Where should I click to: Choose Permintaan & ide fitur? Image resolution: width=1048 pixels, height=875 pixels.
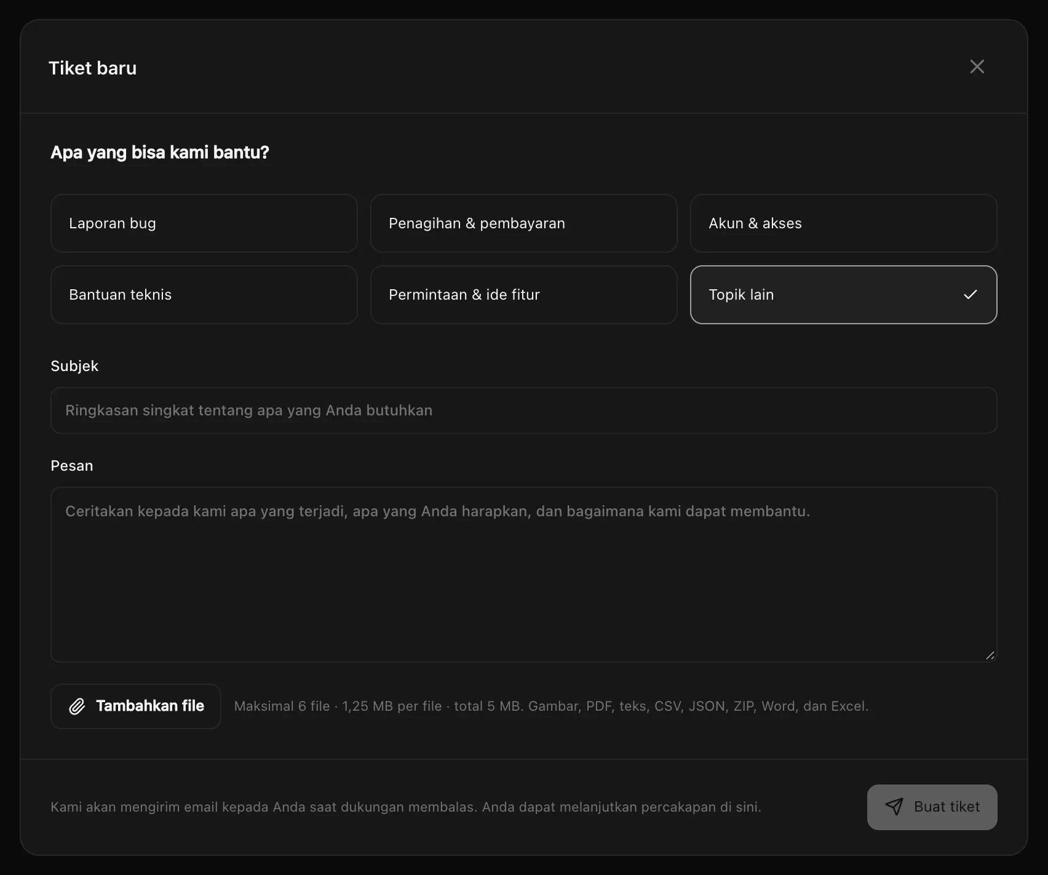(524, 295)
